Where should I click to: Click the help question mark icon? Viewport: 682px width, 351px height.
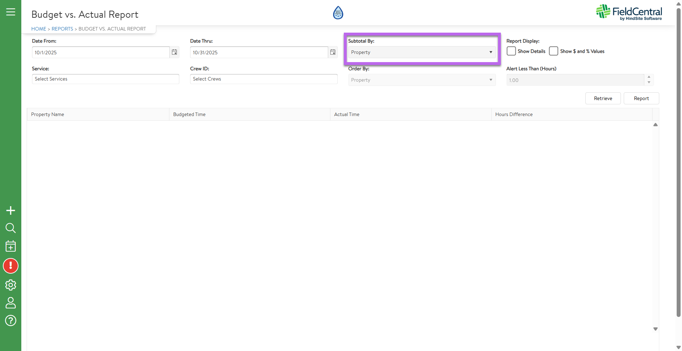[11, 320]
